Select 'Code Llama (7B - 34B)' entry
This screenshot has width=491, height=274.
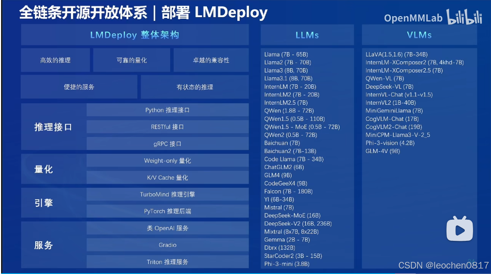[x=294, y=159]
